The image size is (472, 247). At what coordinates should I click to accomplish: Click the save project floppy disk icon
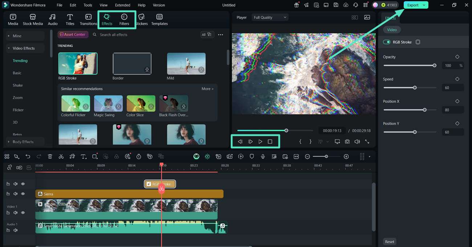[336, 5]
